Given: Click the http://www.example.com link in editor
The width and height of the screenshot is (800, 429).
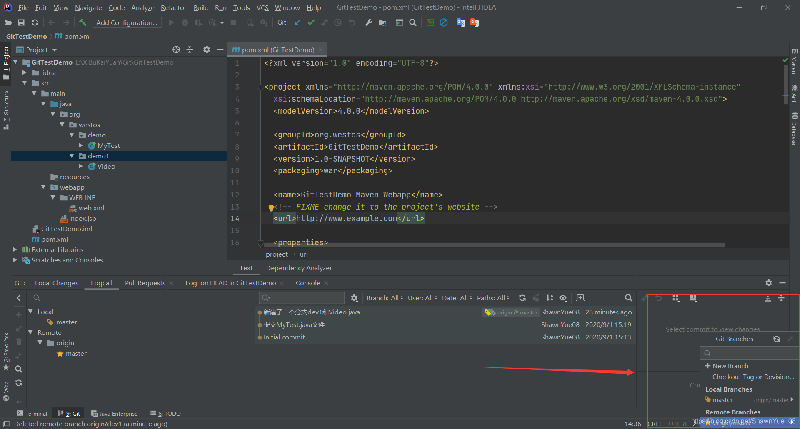Looking at the screenshot, I should (346, 218).
